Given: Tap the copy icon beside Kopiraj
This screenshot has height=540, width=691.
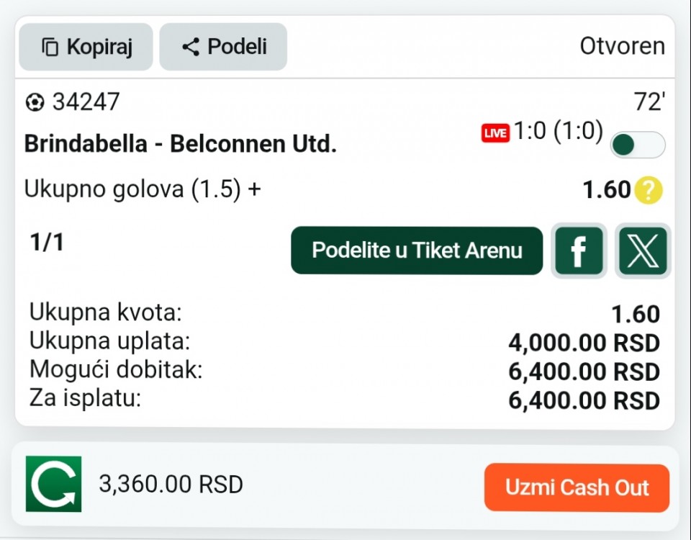Looking at the screenshot, I should coord(50,47).
